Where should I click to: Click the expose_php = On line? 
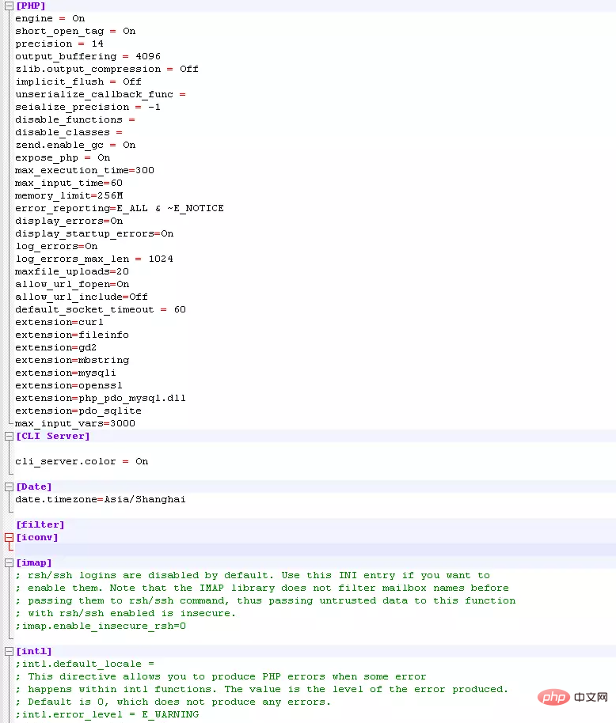click(63, 157)
